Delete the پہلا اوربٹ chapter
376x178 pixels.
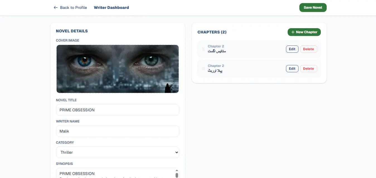(309, 69)
